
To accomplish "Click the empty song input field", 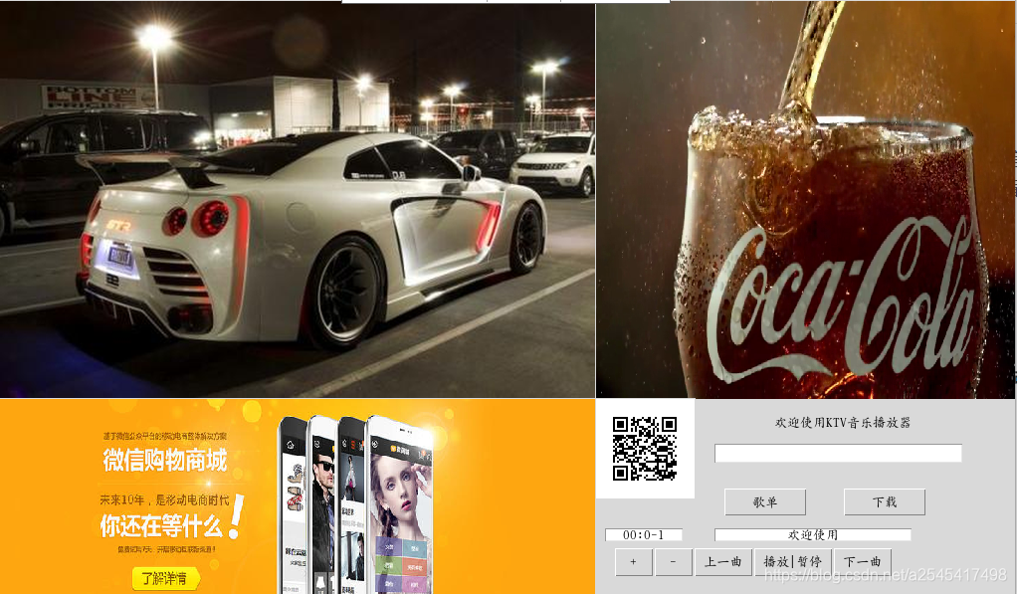I will click(838, 454).
